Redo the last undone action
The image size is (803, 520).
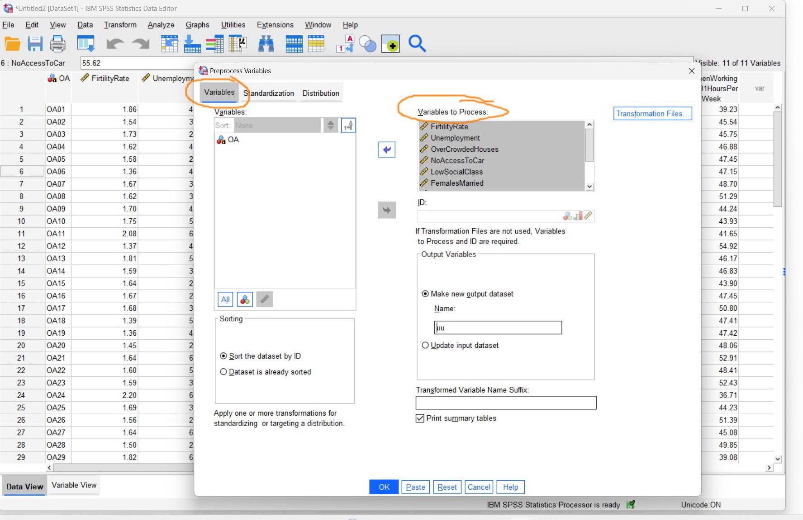[140, 44]
